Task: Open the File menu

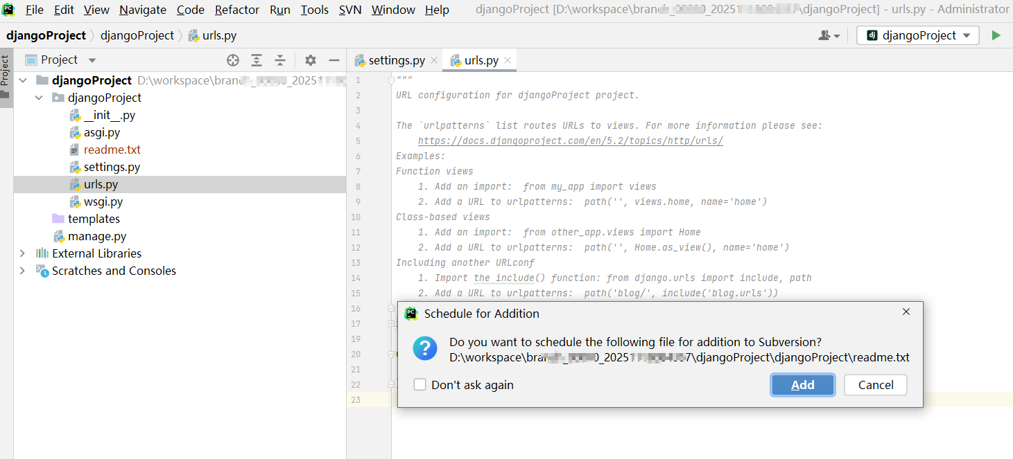Action: tap(34, 10)
